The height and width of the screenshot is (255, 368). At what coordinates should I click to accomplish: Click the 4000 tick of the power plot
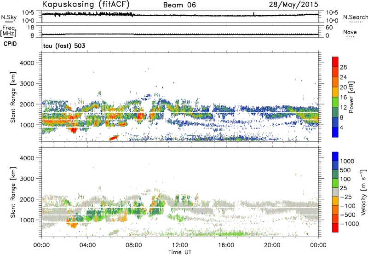click(x=27, y=63)
